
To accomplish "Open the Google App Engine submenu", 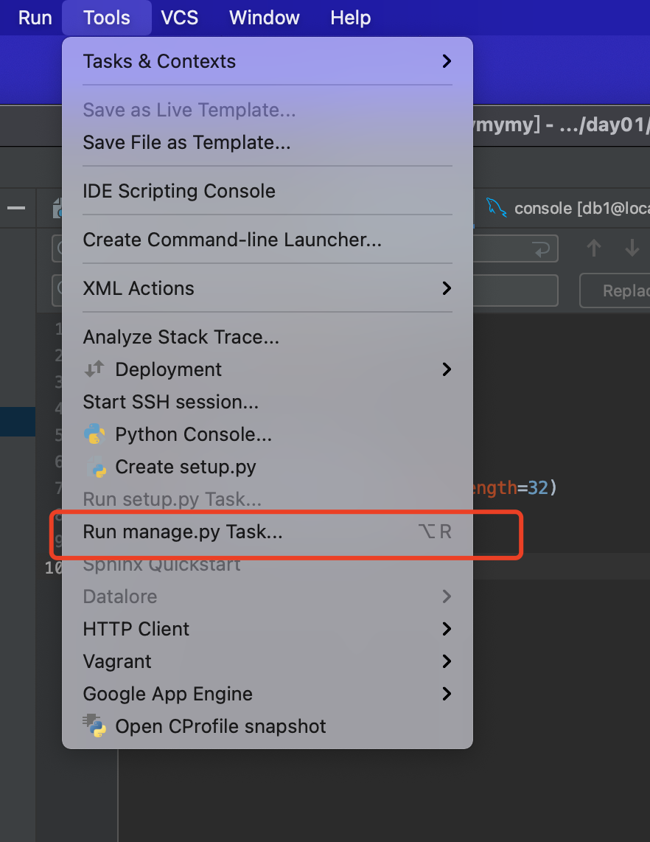I will tap(446, 694).
